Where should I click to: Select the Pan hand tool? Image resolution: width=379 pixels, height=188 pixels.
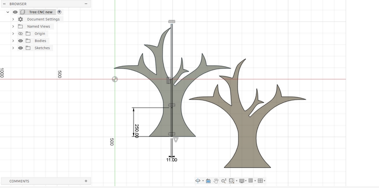pos(216,180)
